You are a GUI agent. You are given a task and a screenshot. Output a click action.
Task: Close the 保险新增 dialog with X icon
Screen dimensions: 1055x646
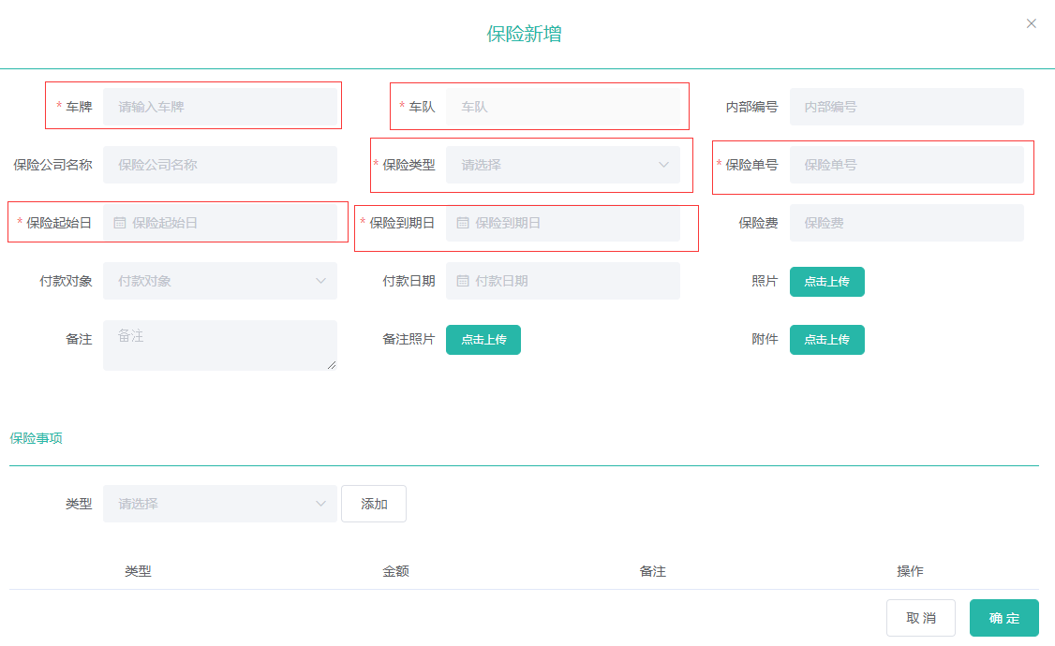[x=1032, y=23]
